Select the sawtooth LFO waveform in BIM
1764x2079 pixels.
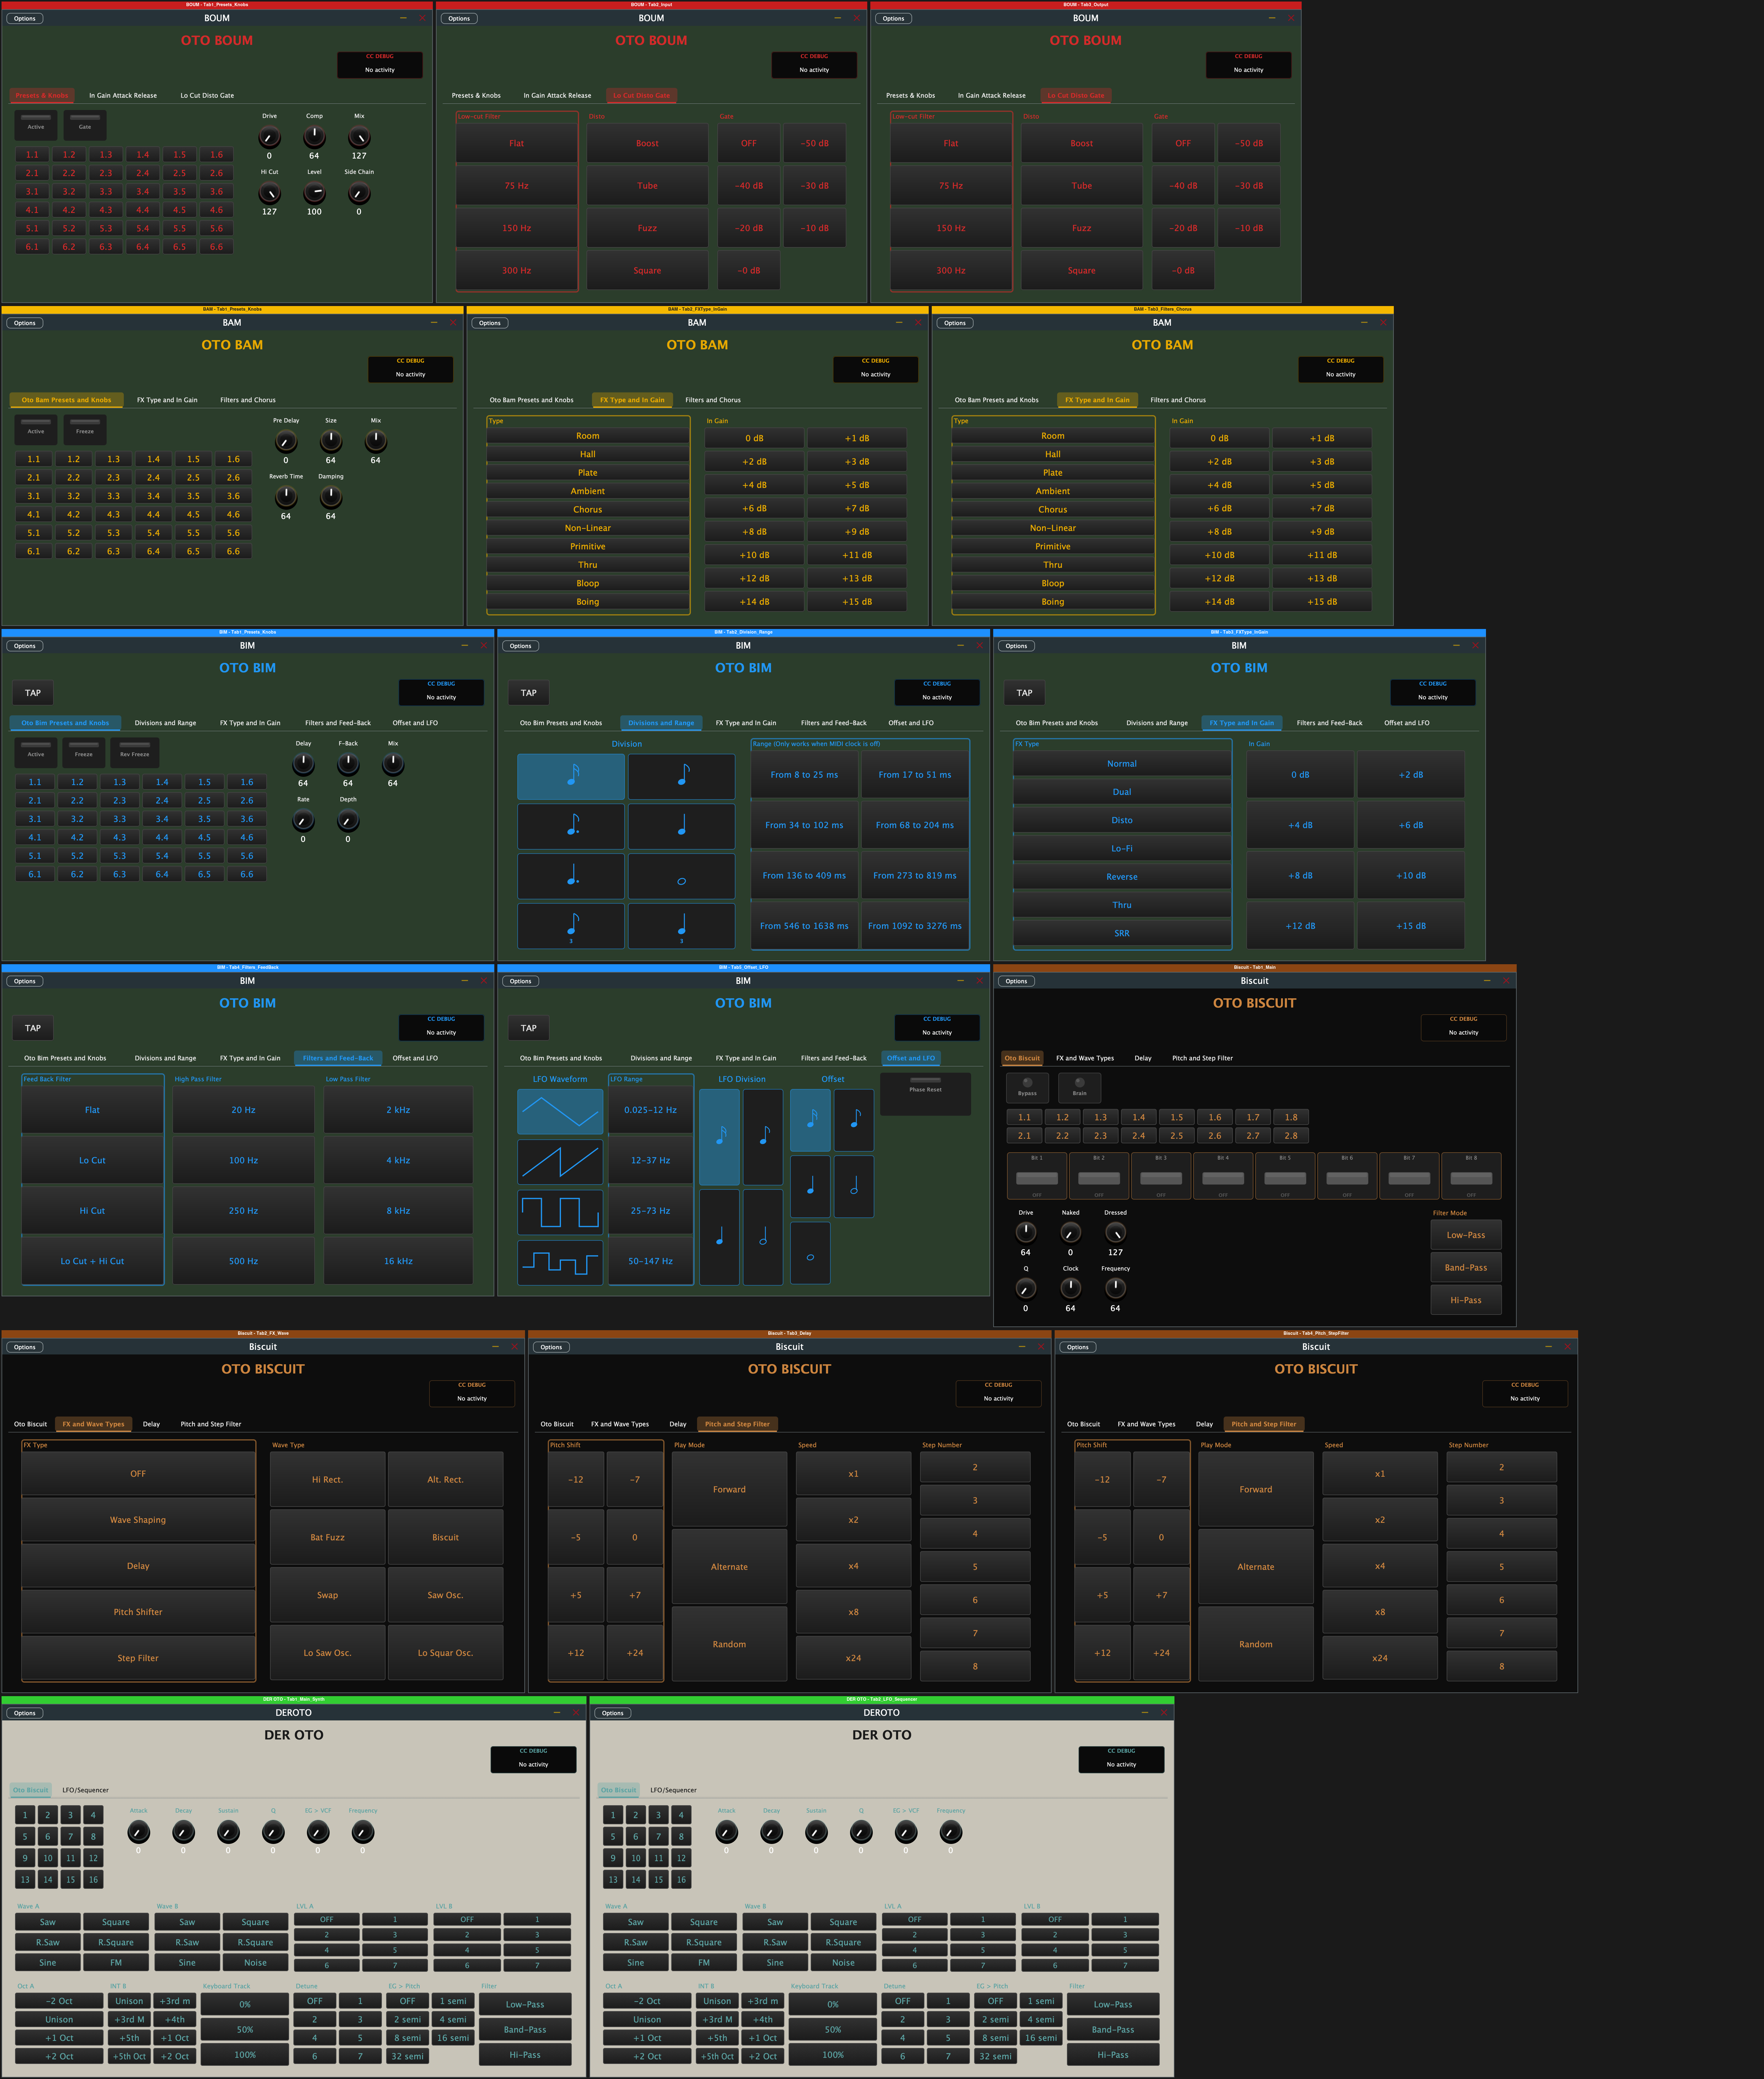tap(560, 1162)
